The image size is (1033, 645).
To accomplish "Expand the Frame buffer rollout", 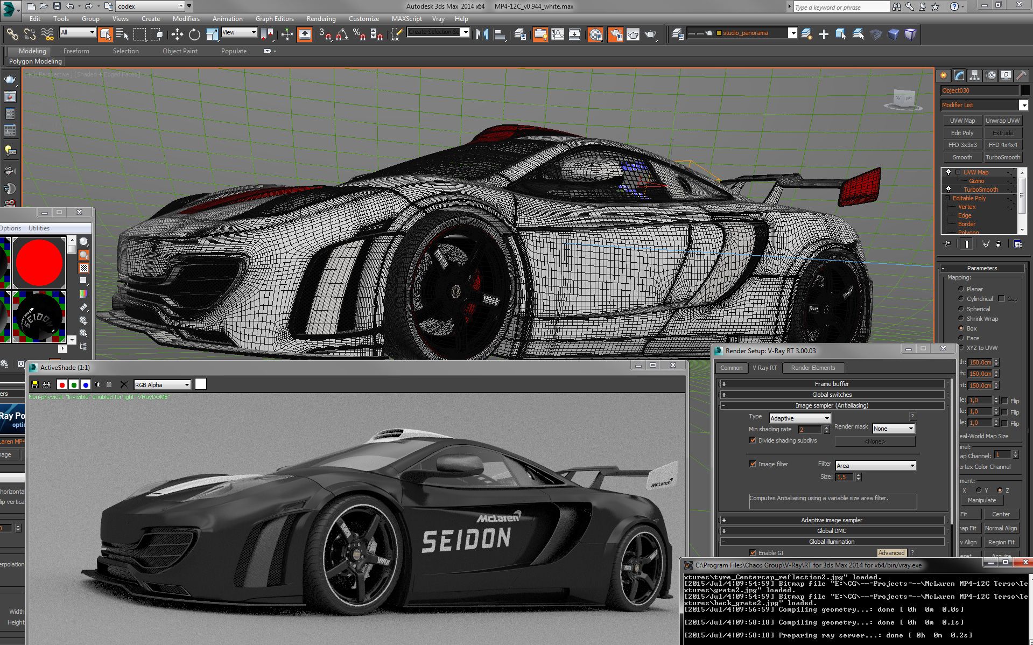I will (x=832, y=384).
